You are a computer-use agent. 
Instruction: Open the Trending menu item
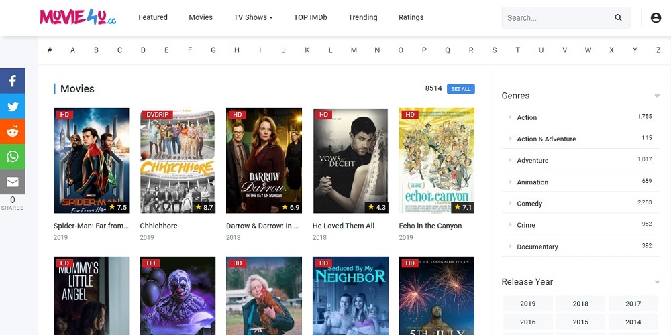tap(363, 17)
